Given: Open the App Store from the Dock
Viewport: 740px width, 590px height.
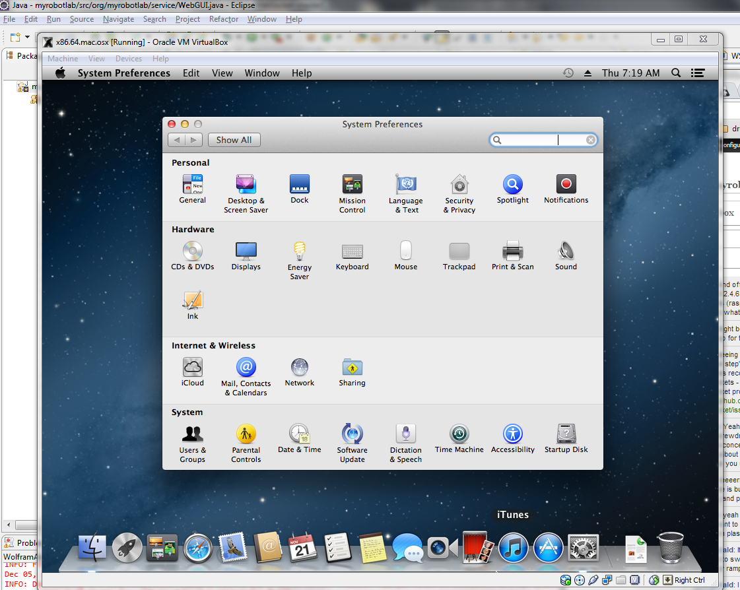Looking at the screenshot, I should (548, 548).
